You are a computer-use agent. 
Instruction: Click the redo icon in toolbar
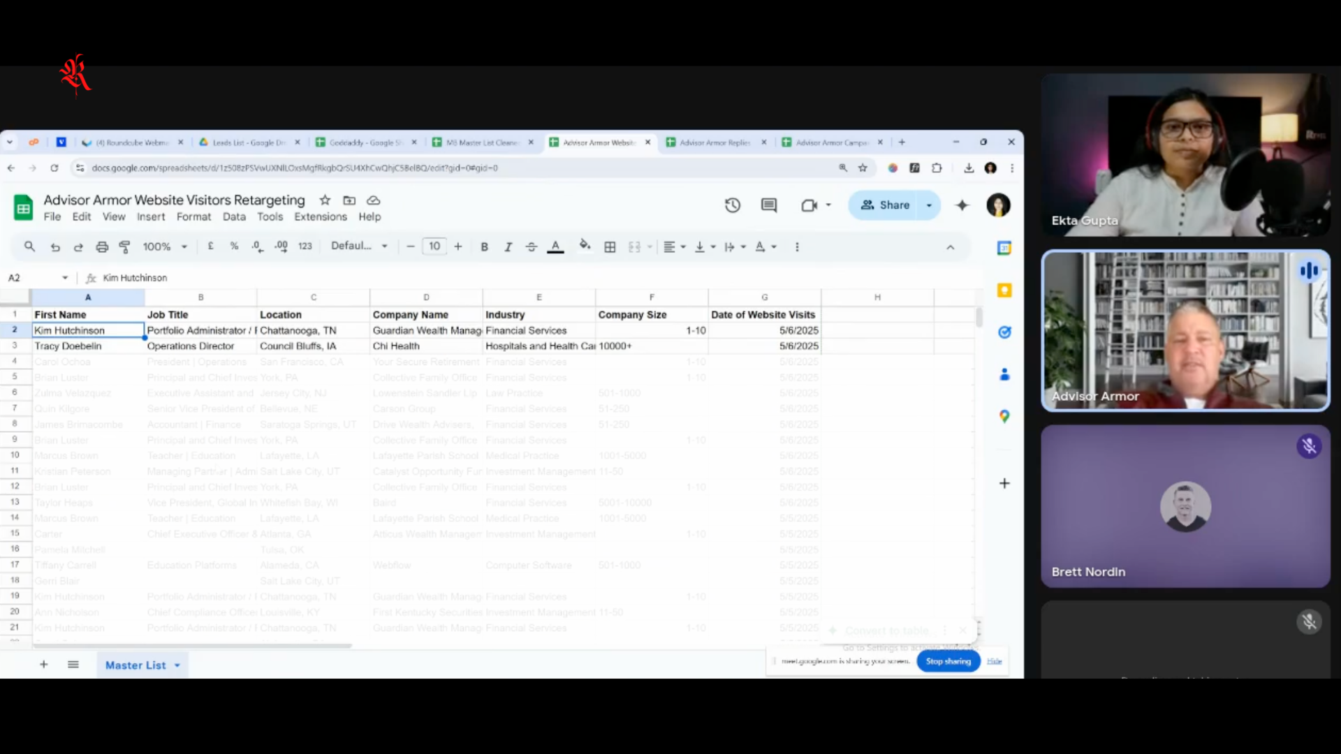pos(78,246)
